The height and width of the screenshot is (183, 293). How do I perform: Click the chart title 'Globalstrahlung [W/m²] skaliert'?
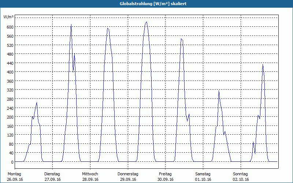pos(153,4)
